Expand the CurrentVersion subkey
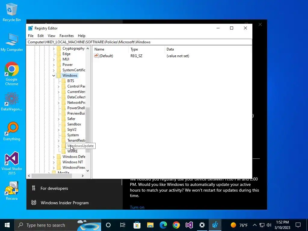Viewport: 308px width, 231px height. coord(59,92)
